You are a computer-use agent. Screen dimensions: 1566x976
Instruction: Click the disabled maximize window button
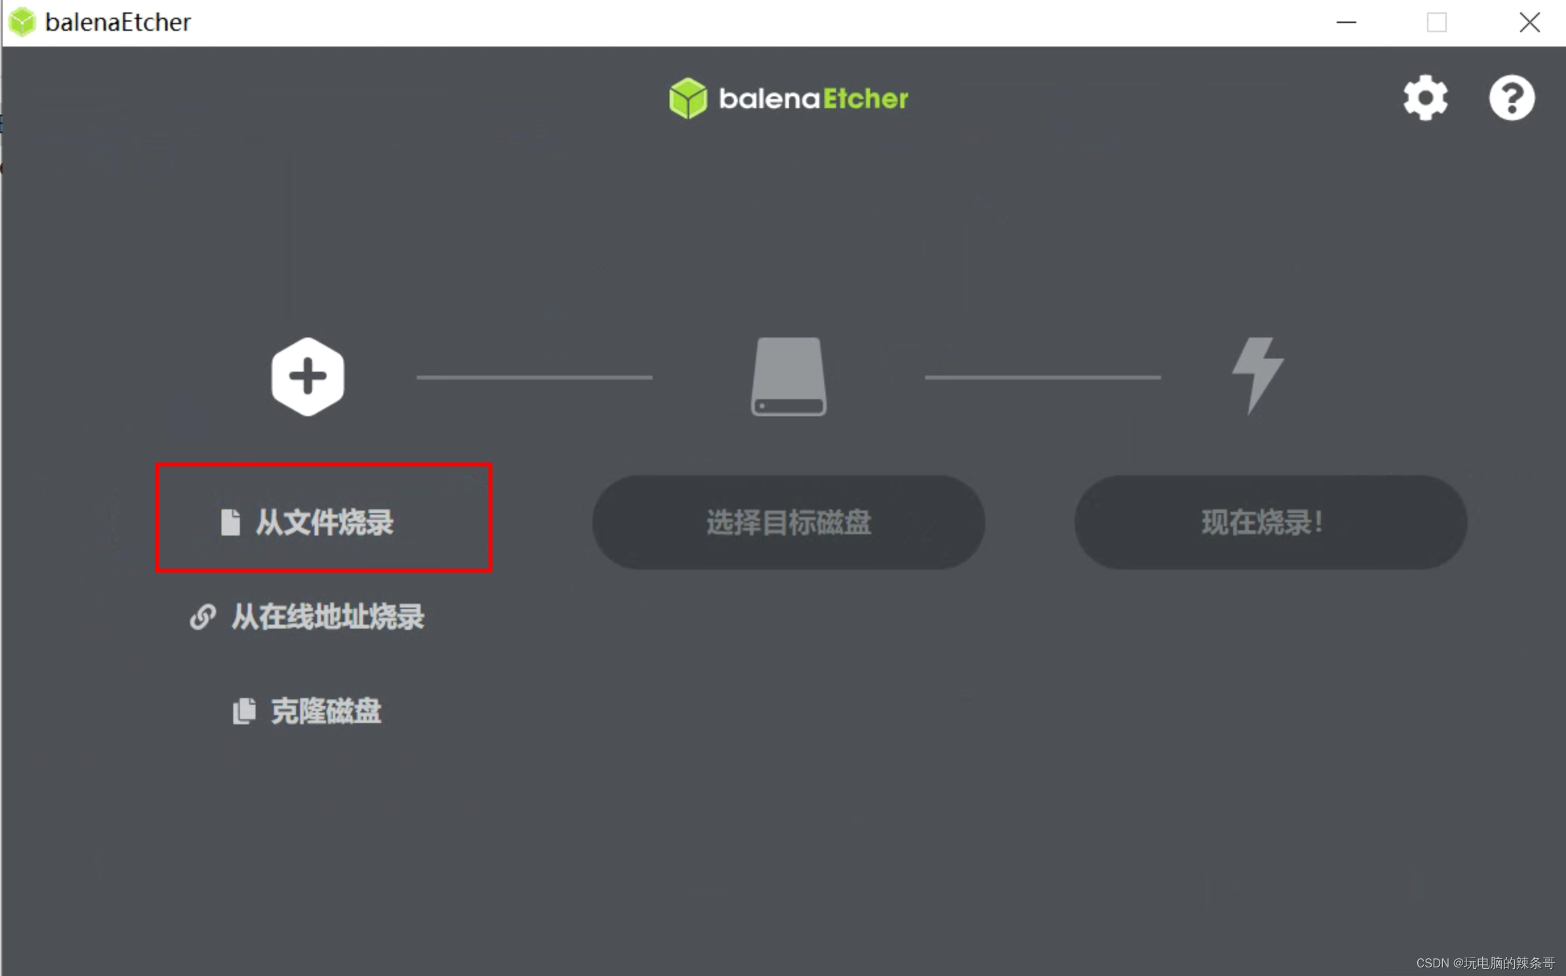[1437, 22]
